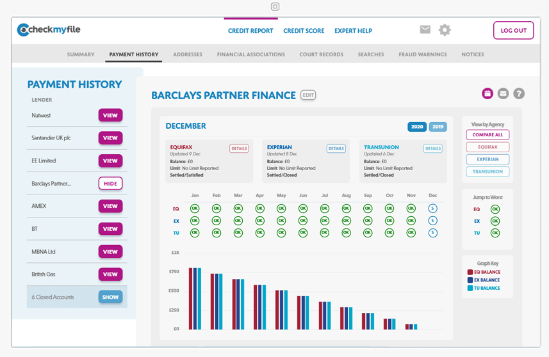The width and height of the screenshot is (549, 357).
Task: View the BT account
Action: tap(110, 229)
